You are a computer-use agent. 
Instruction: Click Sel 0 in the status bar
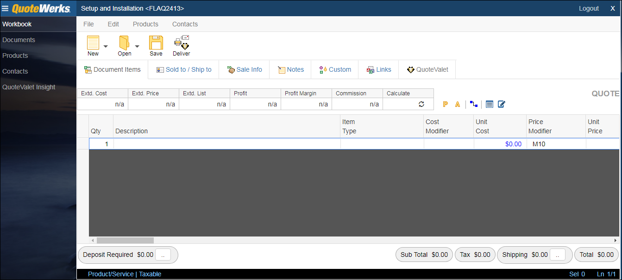point(577,274)
